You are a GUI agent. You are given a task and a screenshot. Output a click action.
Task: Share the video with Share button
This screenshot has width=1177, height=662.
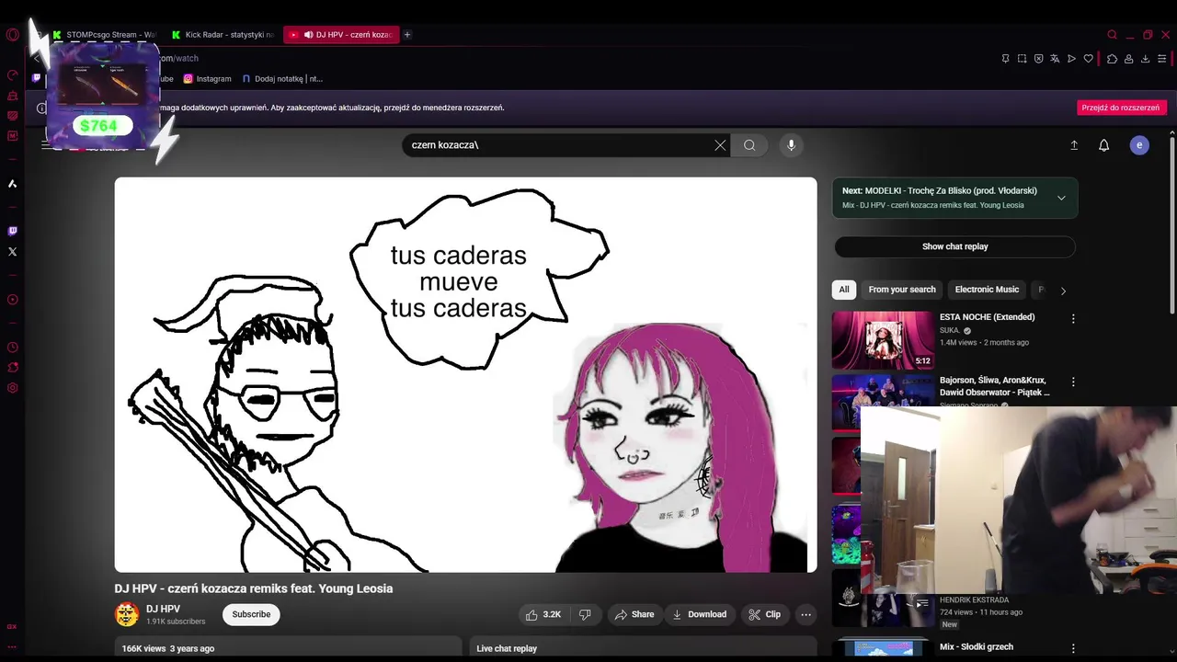pyautogui.click(x=634, y=614)
